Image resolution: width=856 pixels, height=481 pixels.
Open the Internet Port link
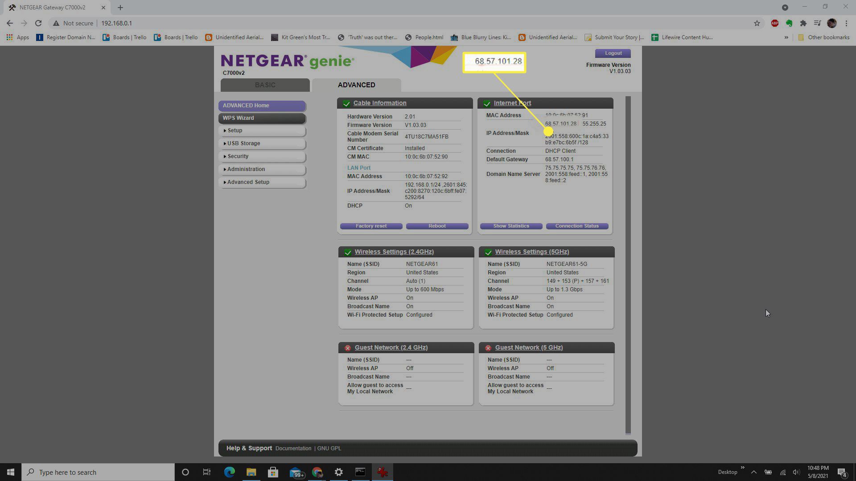pyautogui.click(x=512, y=103)
